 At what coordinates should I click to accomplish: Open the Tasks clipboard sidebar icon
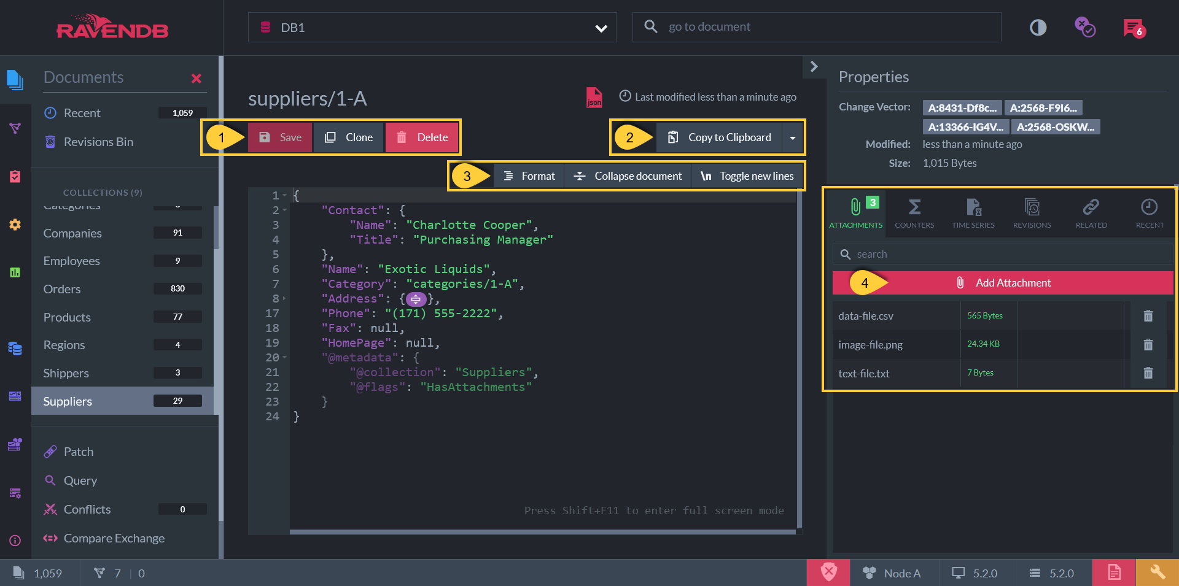click(15, 176)
